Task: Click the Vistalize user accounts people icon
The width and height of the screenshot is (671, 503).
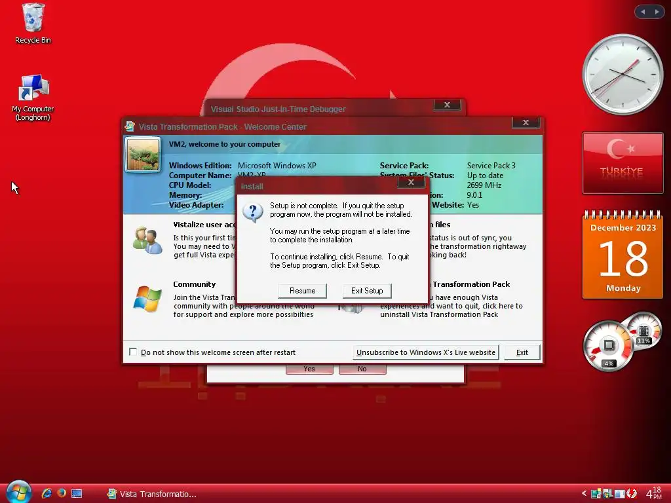Action: click(x=147, y=240)
